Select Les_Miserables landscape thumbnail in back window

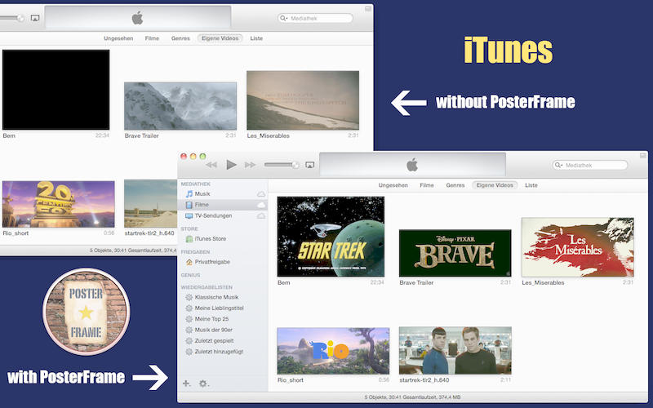pyautogui.click(x=303, y=100)
